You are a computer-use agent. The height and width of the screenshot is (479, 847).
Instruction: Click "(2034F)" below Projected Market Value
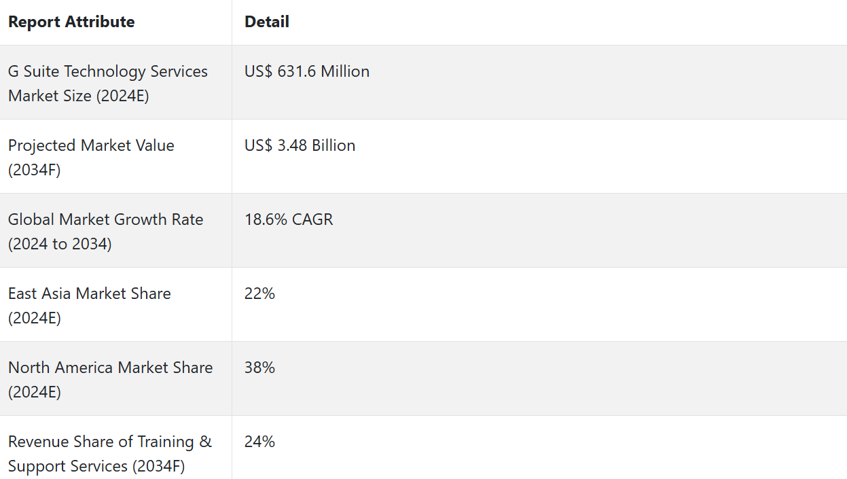[x=35, y=170]
